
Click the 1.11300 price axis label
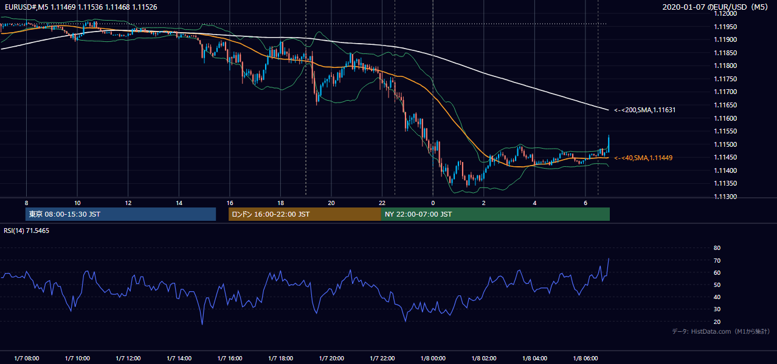pyautogui.click(x=725, y=197)
